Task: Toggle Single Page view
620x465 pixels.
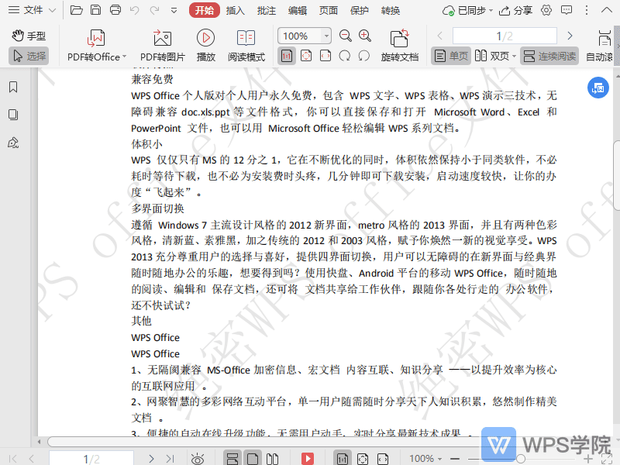Action: (451, 56)
